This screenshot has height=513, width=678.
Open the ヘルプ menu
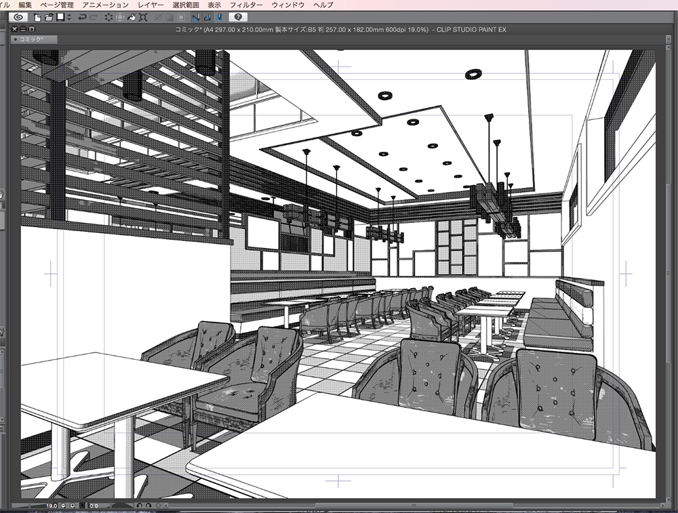tap(323, 5)
